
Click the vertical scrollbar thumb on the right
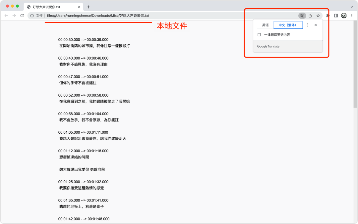[x=355, y=64]
